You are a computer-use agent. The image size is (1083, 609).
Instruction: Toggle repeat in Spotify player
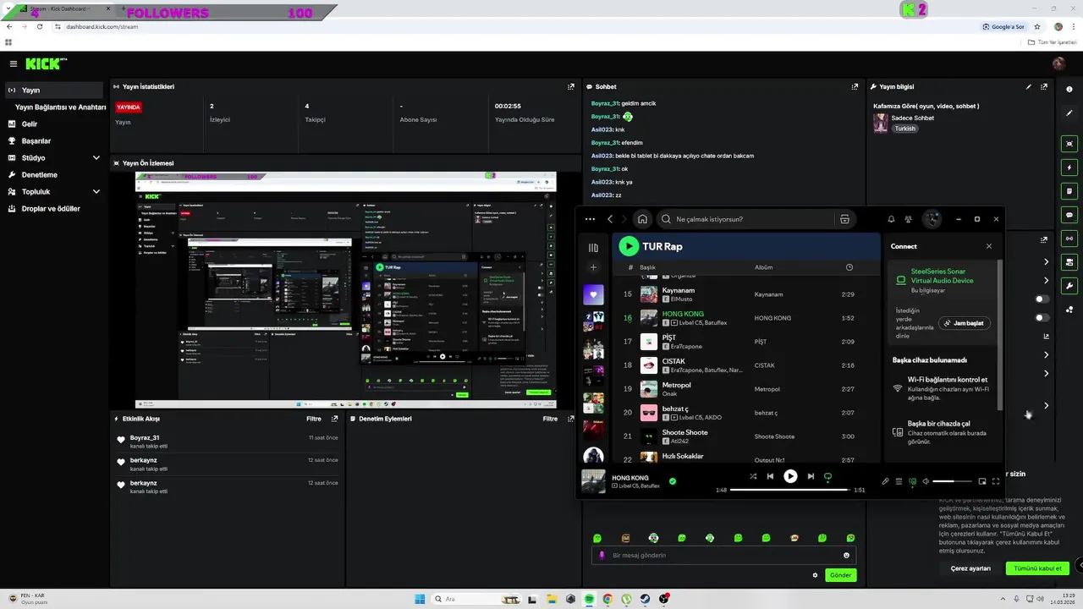pos(827,476)
